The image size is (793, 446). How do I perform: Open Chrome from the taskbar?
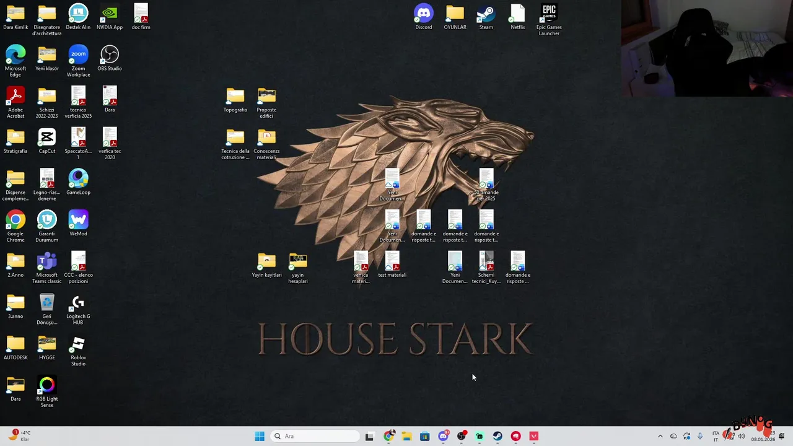[x=388, y=436]
